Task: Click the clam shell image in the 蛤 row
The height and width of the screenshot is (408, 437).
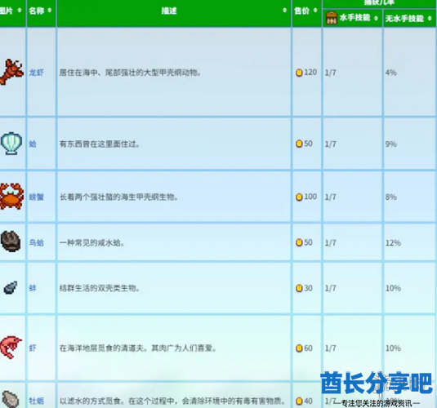Action: [11, 143]
